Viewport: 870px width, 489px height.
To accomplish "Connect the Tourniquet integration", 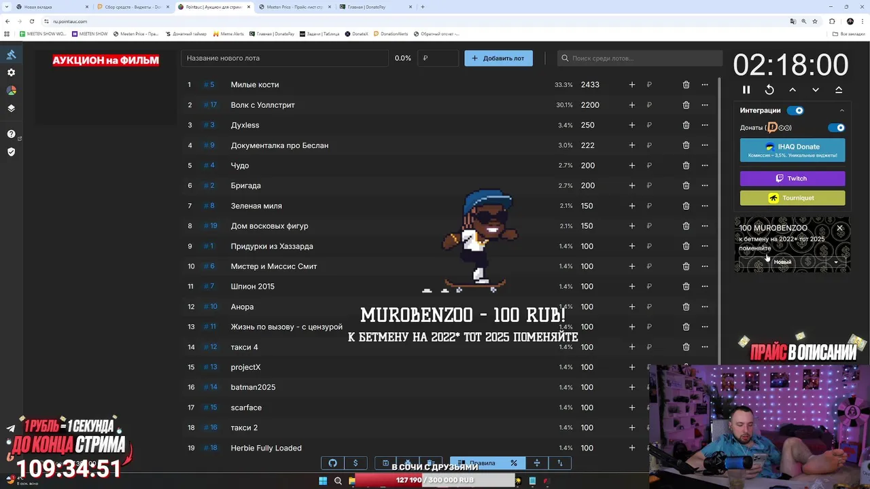I will click(793, 198).
